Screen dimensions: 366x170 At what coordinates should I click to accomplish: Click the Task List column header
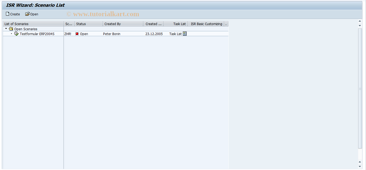click(x=176, y=24)
